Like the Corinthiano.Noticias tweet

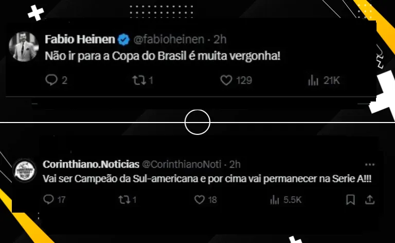(199, 199)
